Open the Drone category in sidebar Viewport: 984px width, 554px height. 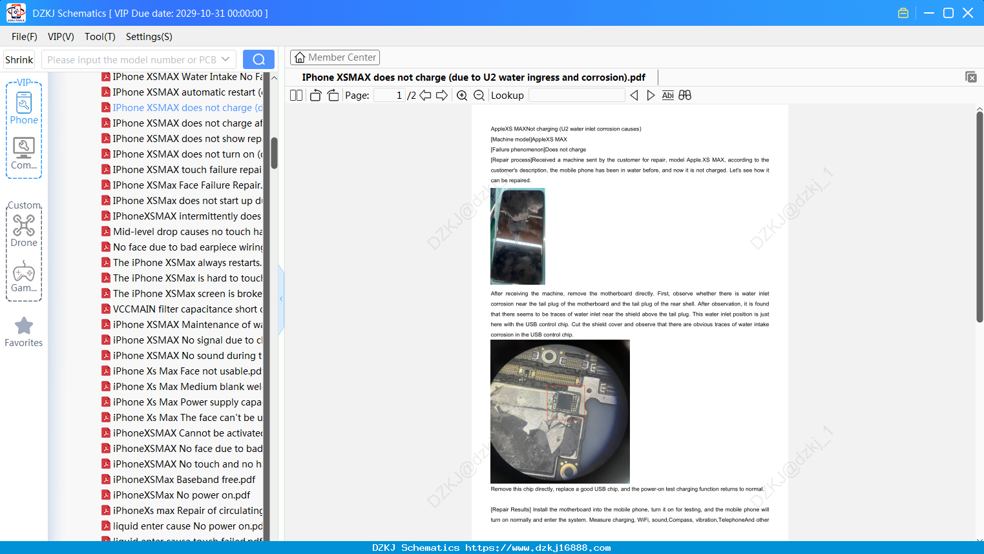[24, 231]
